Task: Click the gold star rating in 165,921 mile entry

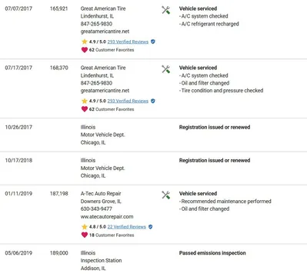Action: coord(85,42)
